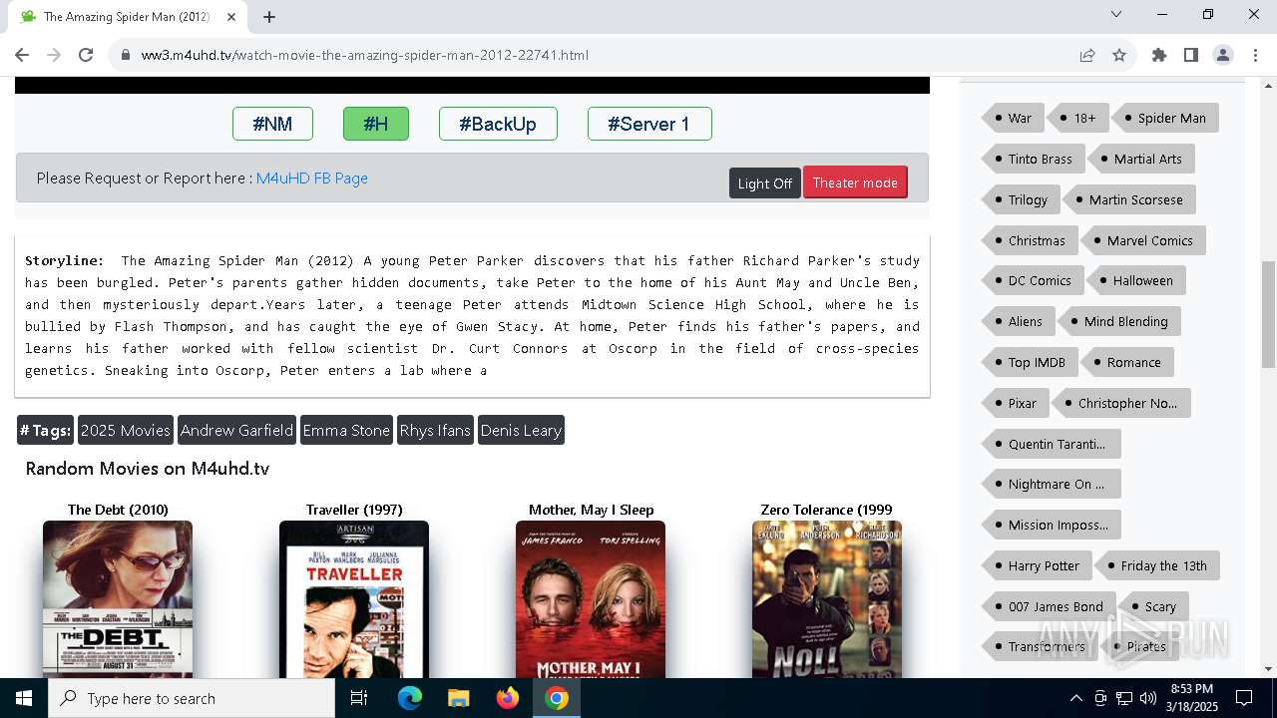
Task: Open the Denis Leary tag
Action: (x=521, y=430)
